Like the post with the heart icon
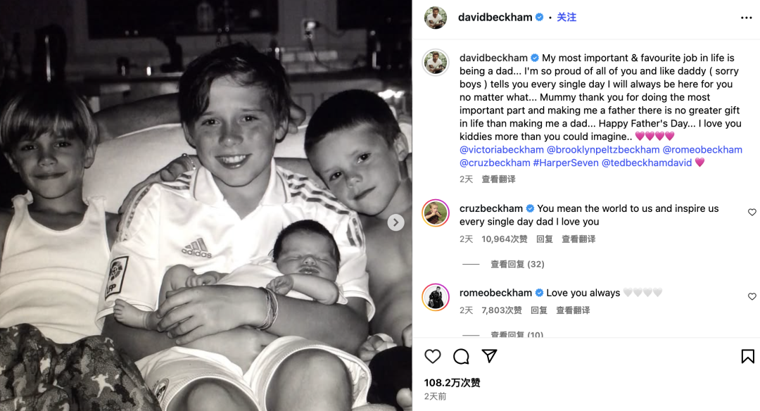The height and width of the screenshot is (411, 760). click(432, 357)
